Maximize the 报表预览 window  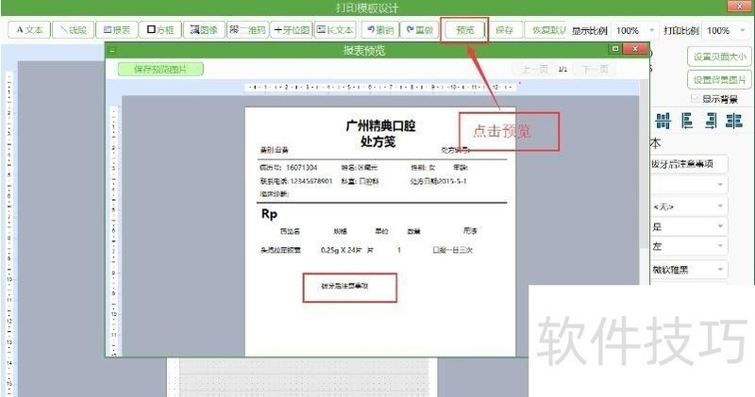coord(615,49)
